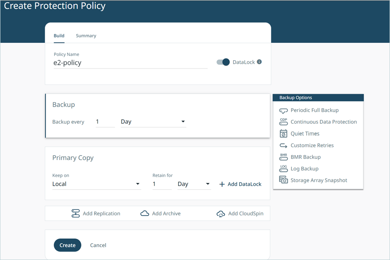Click the Storage Array Snapshot camera icon
Viewport: 390px width, 260px height.
(283, 180)
